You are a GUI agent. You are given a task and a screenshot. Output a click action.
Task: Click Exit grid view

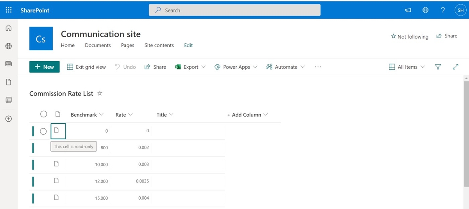(x=86, y=67)
